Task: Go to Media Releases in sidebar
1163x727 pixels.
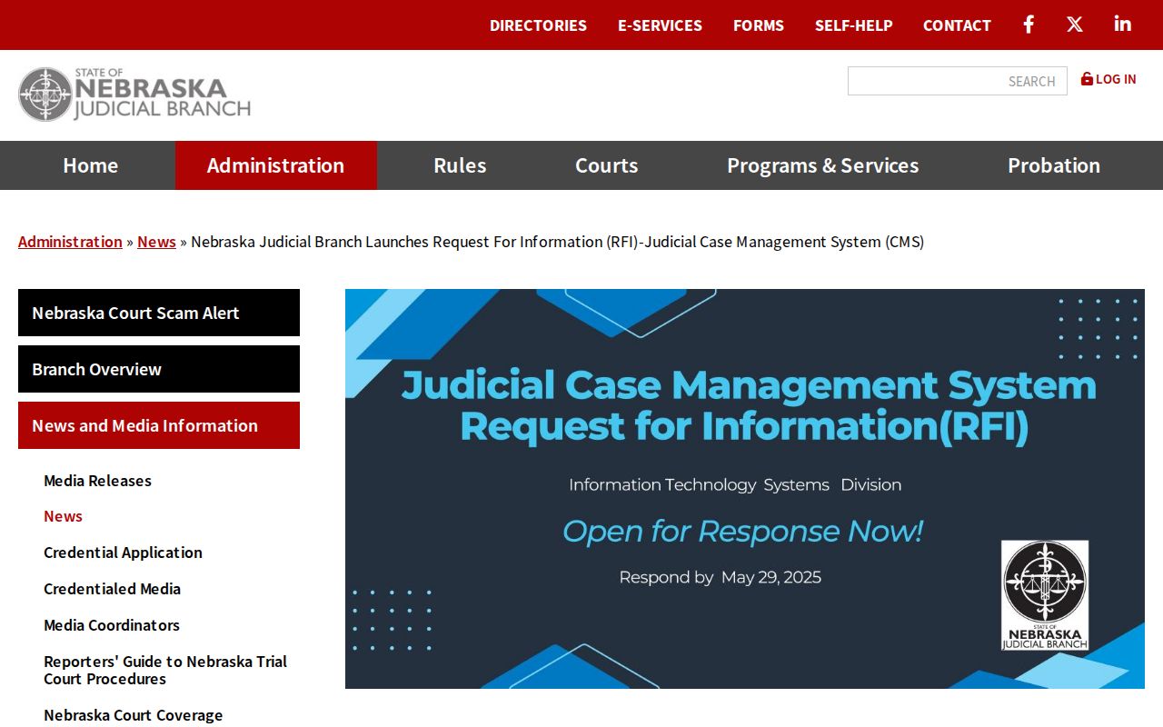Action: (x=97, y=481)
